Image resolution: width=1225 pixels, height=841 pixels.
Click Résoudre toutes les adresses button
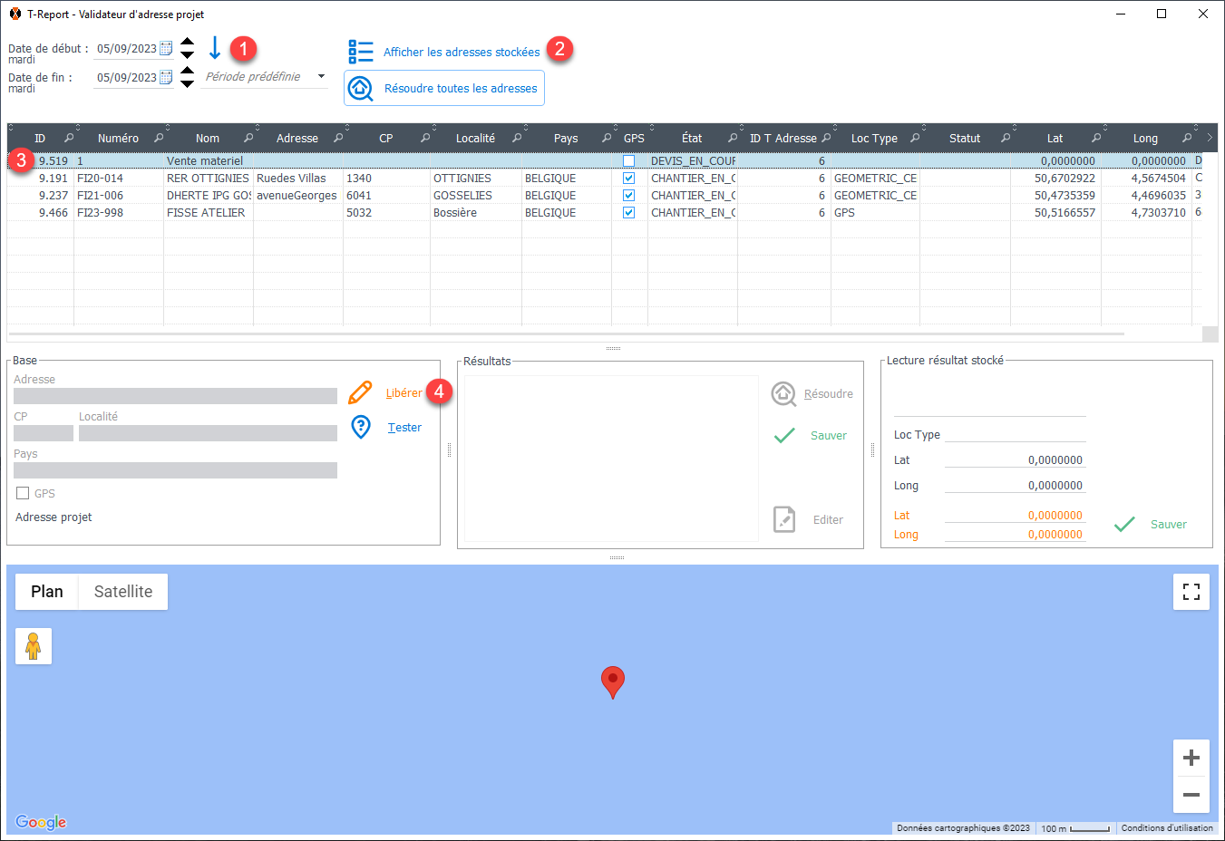coord(444,88)
